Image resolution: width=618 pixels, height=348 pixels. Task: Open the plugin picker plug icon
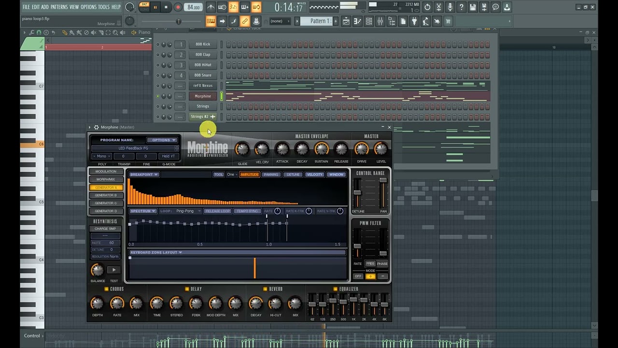coord(414,21)
